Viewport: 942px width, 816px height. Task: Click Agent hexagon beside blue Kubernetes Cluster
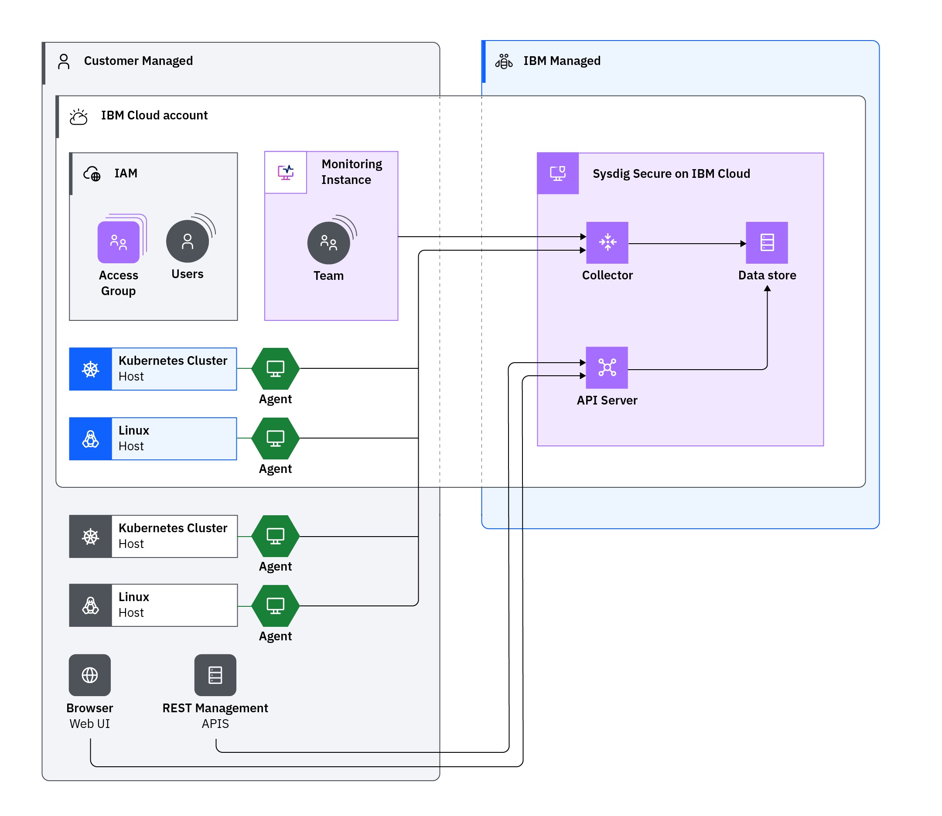(x=276, y=369)
